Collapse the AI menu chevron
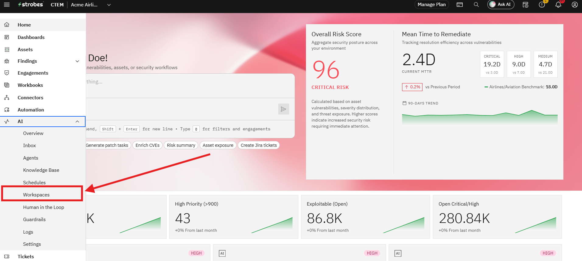This screenshot has height=261, width=582. [77, 122]
